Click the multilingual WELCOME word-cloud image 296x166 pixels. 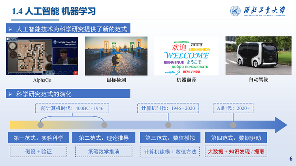(186, 56)
